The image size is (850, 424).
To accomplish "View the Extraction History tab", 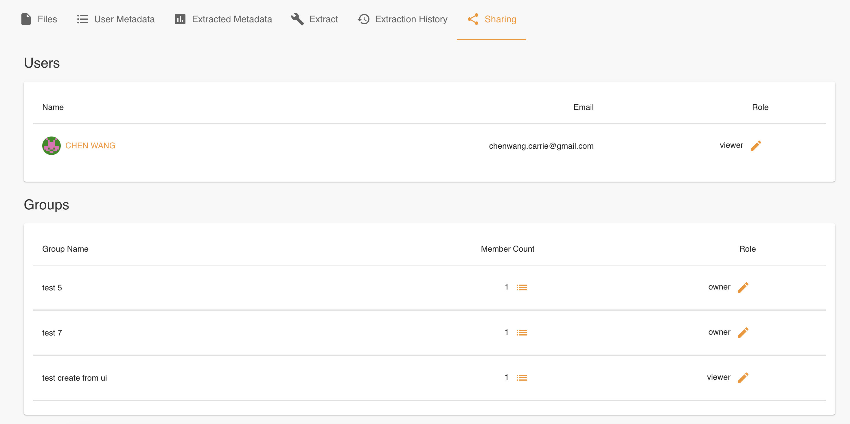I will click(x=402, y=19).
